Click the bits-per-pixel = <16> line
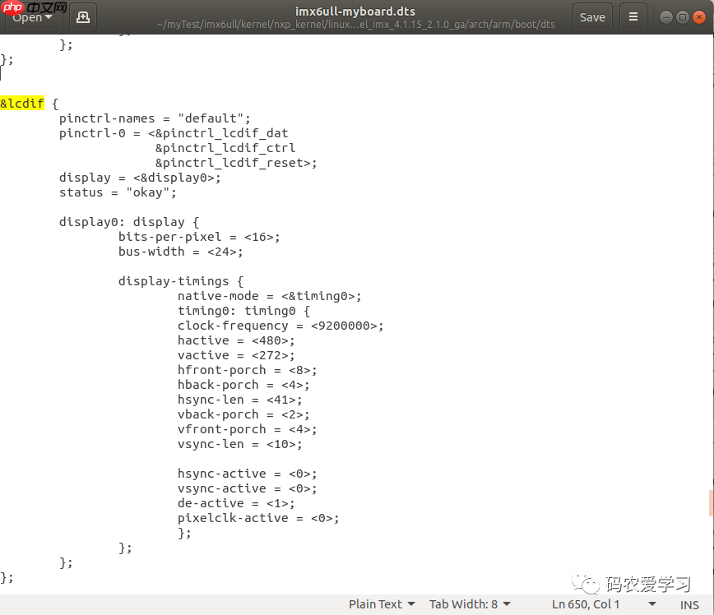This screenshot has width=714, height=615. [x=199, y=237]
